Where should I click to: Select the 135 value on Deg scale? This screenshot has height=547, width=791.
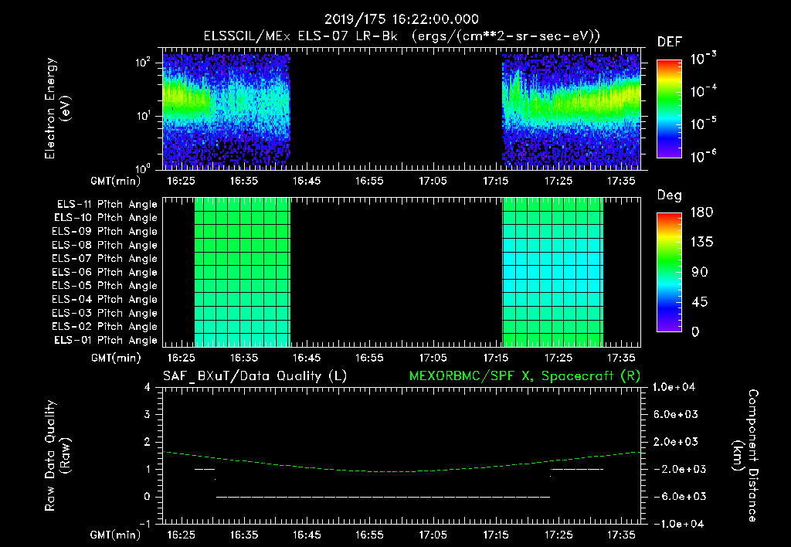[x=701, y=242]
